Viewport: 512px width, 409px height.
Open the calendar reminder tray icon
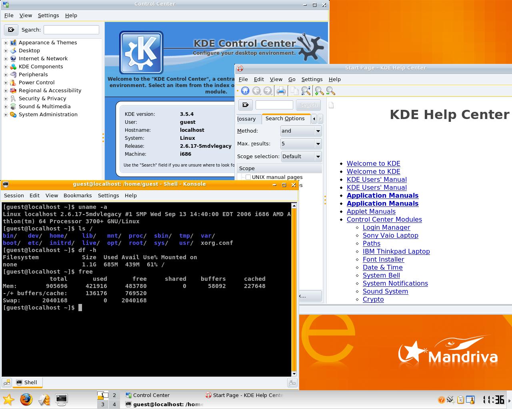click(x=470, y=399)
